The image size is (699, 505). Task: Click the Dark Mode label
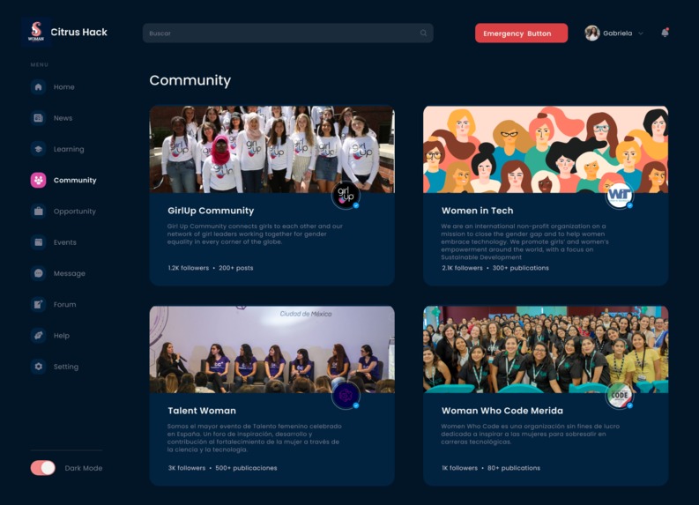coord(84,468)
